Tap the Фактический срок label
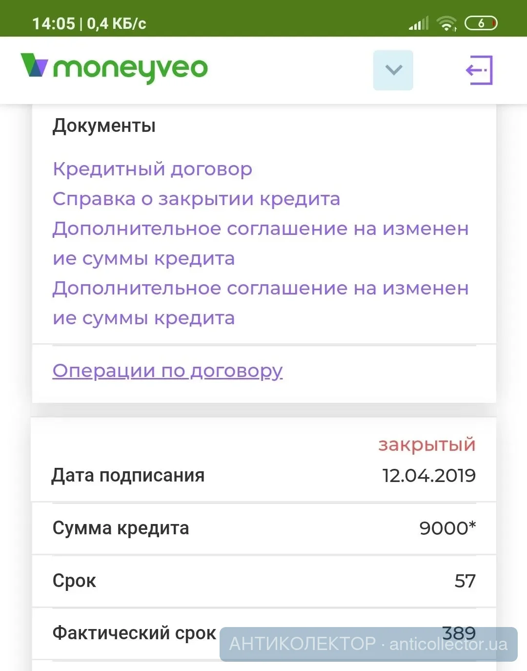The width and height of the screenshot is (527, 671). click(134, 633)
